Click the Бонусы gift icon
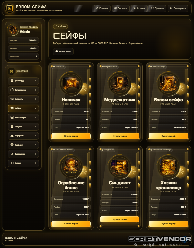Screen dimensions: 194x248 point(12,127)
